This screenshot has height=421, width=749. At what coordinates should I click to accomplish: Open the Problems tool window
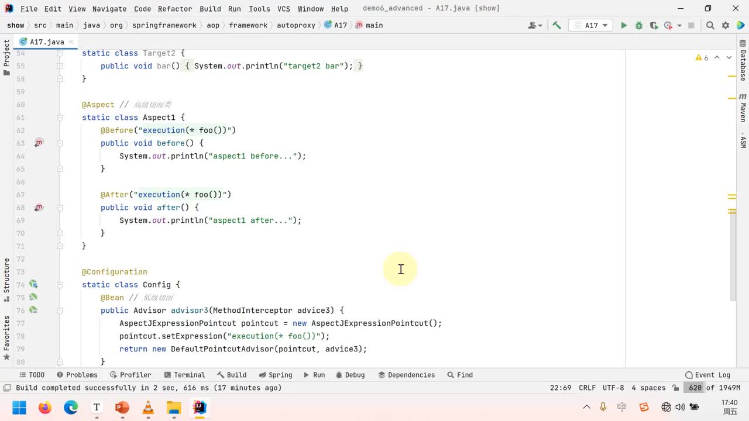pos(77,375)
